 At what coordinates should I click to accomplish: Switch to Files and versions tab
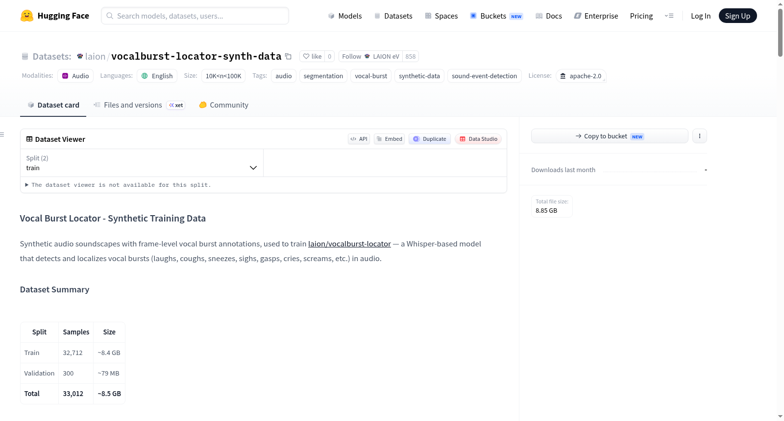tap(139, 105)
